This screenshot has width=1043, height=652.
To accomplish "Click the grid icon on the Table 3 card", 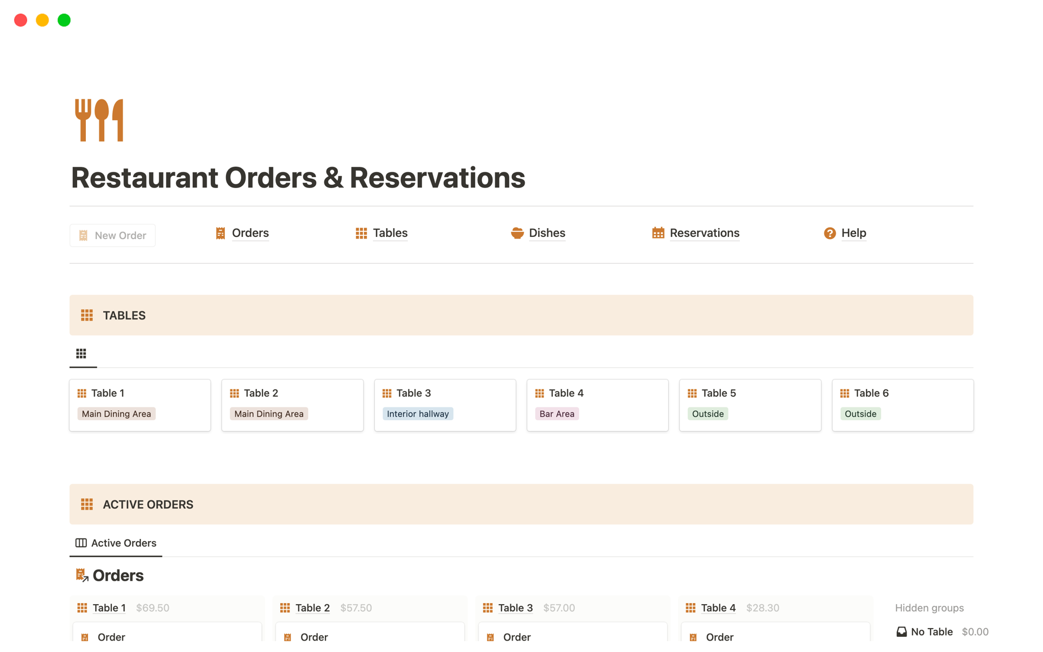I will (x=387, y=393).
